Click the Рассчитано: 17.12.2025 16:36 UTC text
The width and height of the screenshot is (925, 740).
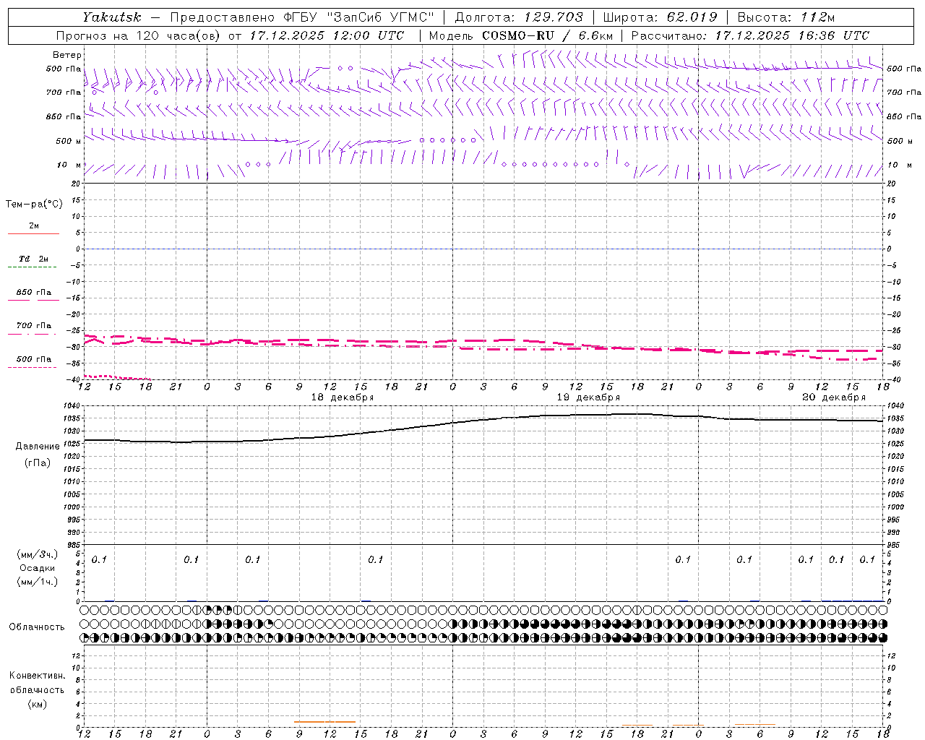750,35
